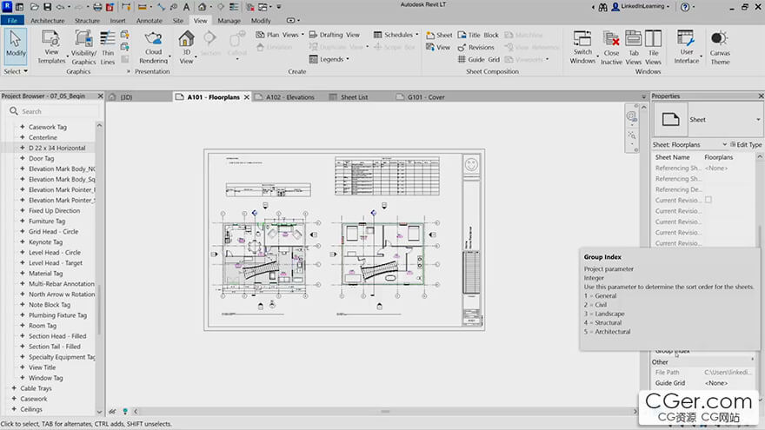The height and width of the screenshot is (430, 765).
Task: Close the A101 - Floorplans tab
Action: 247,97
